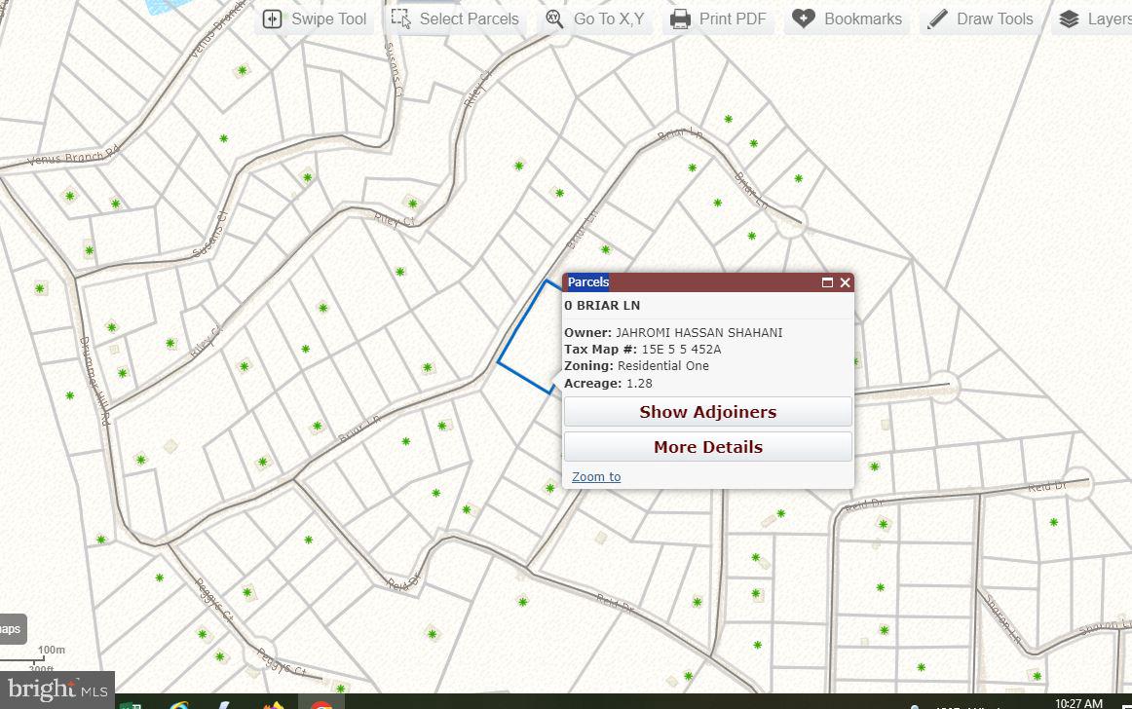Click the Show Adjoiners button
This screenshot has width=1132, height=709.
(707, 412)
